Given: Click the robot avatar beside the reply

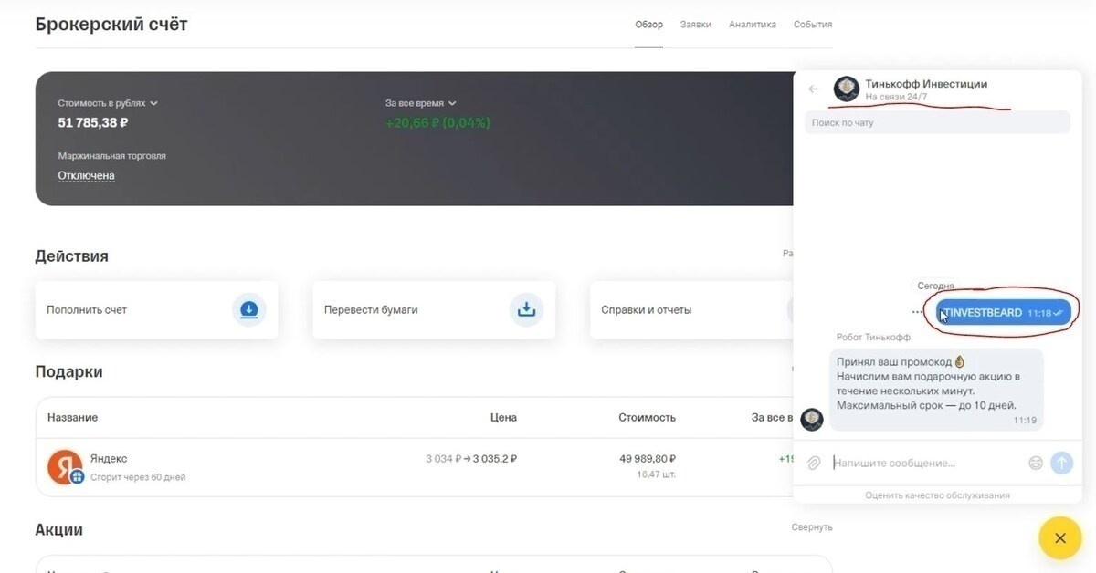Looking at the screenshot, I should (812, 420).
